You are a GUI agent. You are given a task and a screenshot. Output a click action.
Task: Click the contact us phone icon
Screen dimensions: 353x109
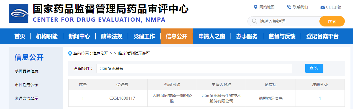pos(289,7)
